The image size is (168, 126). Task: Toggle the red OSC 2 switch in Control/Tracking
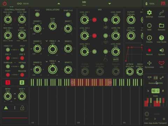pos(8,58)
